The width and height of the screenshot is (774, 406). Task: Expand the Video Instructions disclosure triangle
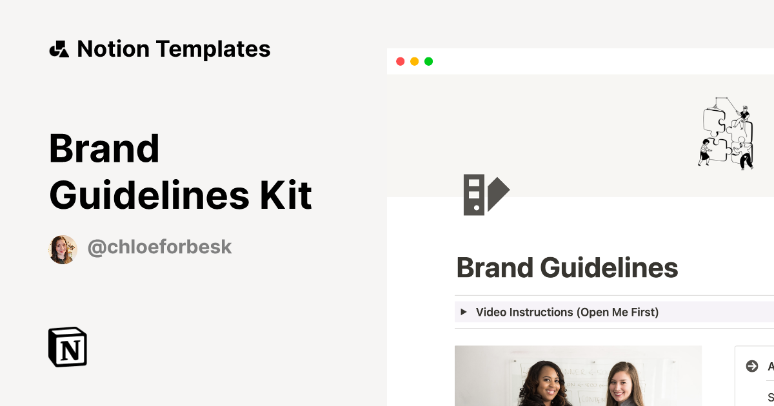point(464,312)
